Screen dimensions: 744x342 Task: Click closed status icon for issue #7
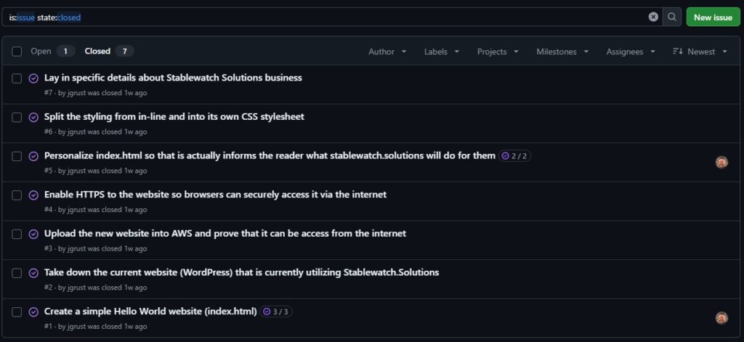(33, 78)
